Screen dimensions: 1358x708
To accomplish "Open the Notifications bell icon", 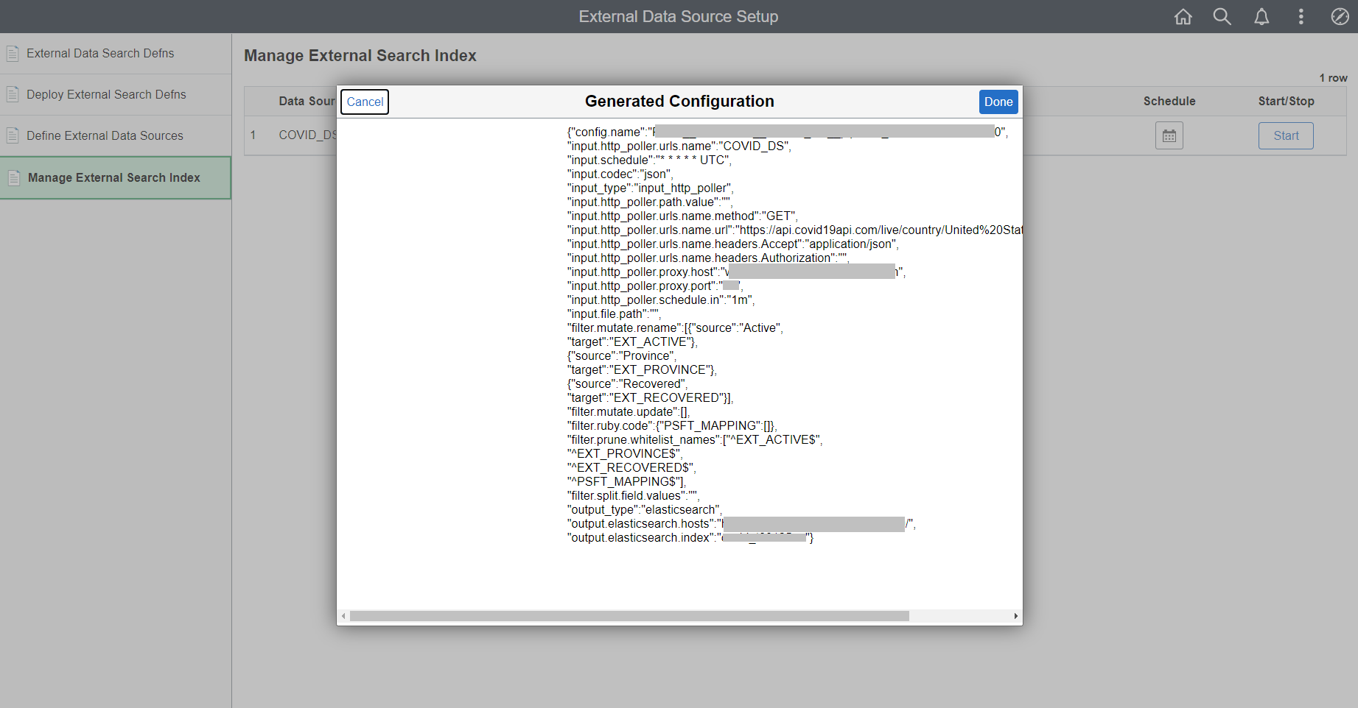I will [x=1261, y=17].
